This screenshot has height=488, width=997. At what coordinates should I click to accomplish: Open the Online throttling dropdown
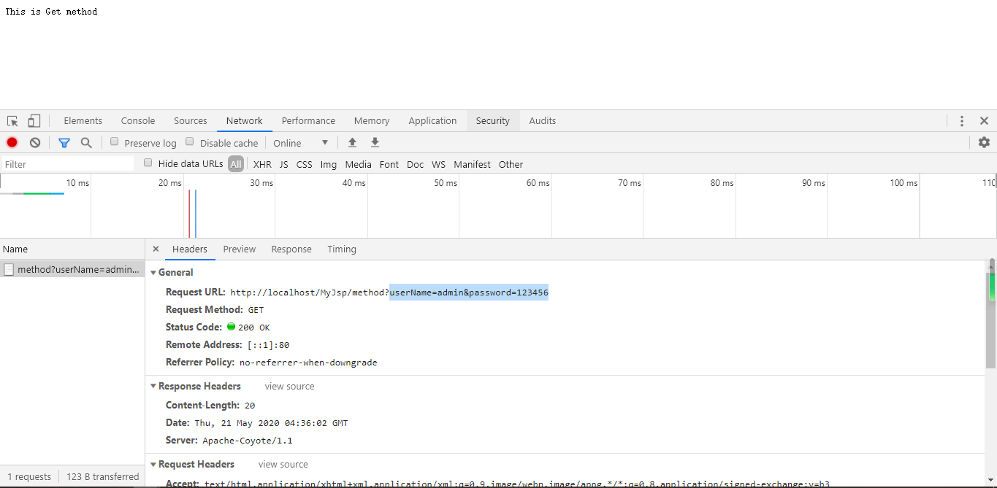pos(301,143)
